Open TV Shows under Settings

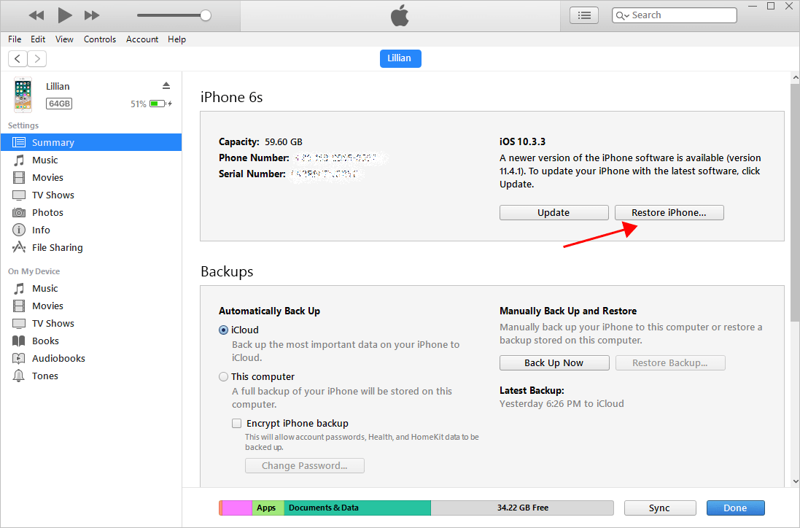(x=91, y=195)
